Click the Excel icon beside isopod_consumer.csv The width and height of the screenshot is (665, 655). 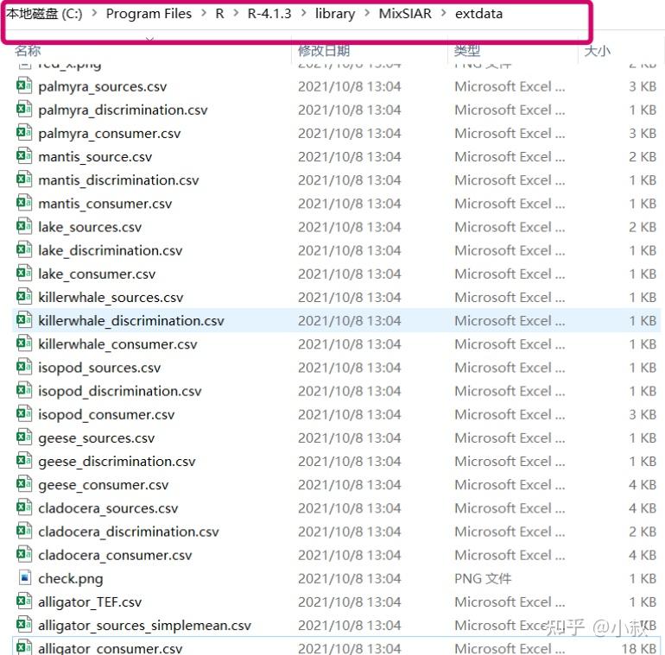[24, 414]
